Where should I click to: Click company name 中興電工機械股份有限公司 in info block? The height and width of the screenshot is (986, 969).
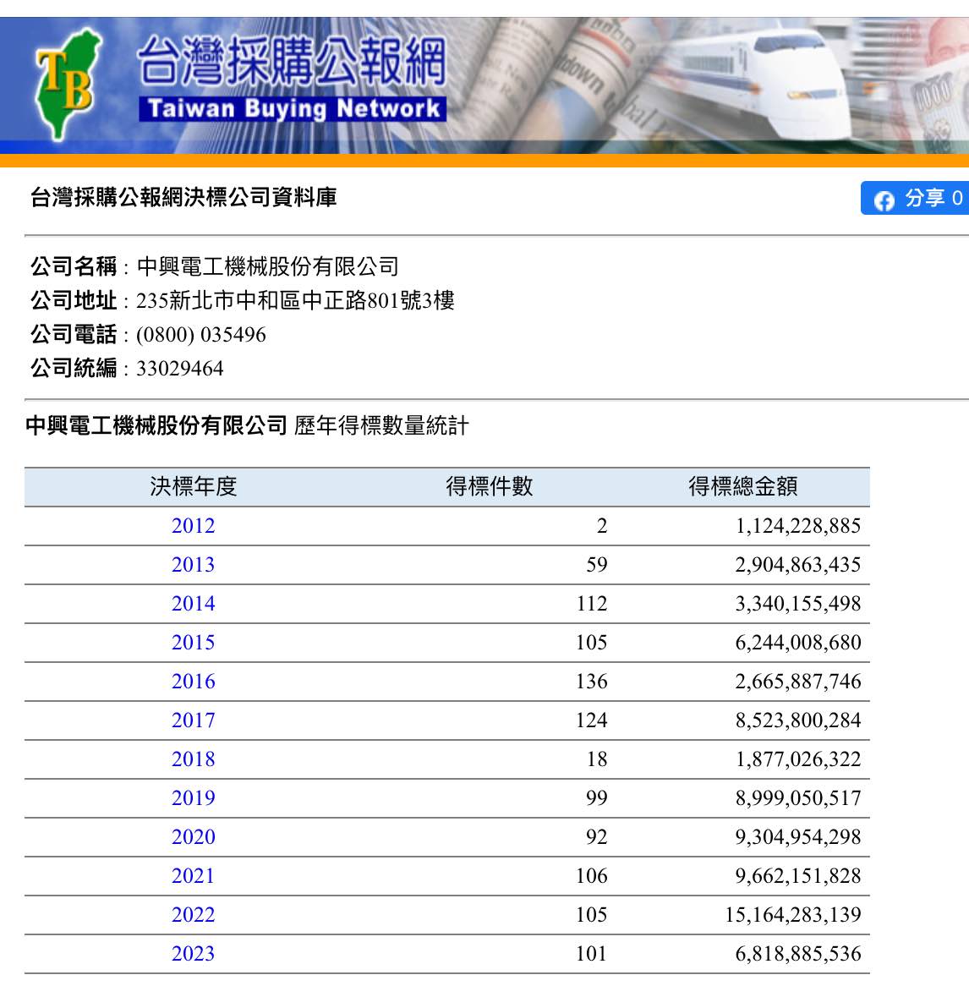pyautogui.click(x=268, y=266)
